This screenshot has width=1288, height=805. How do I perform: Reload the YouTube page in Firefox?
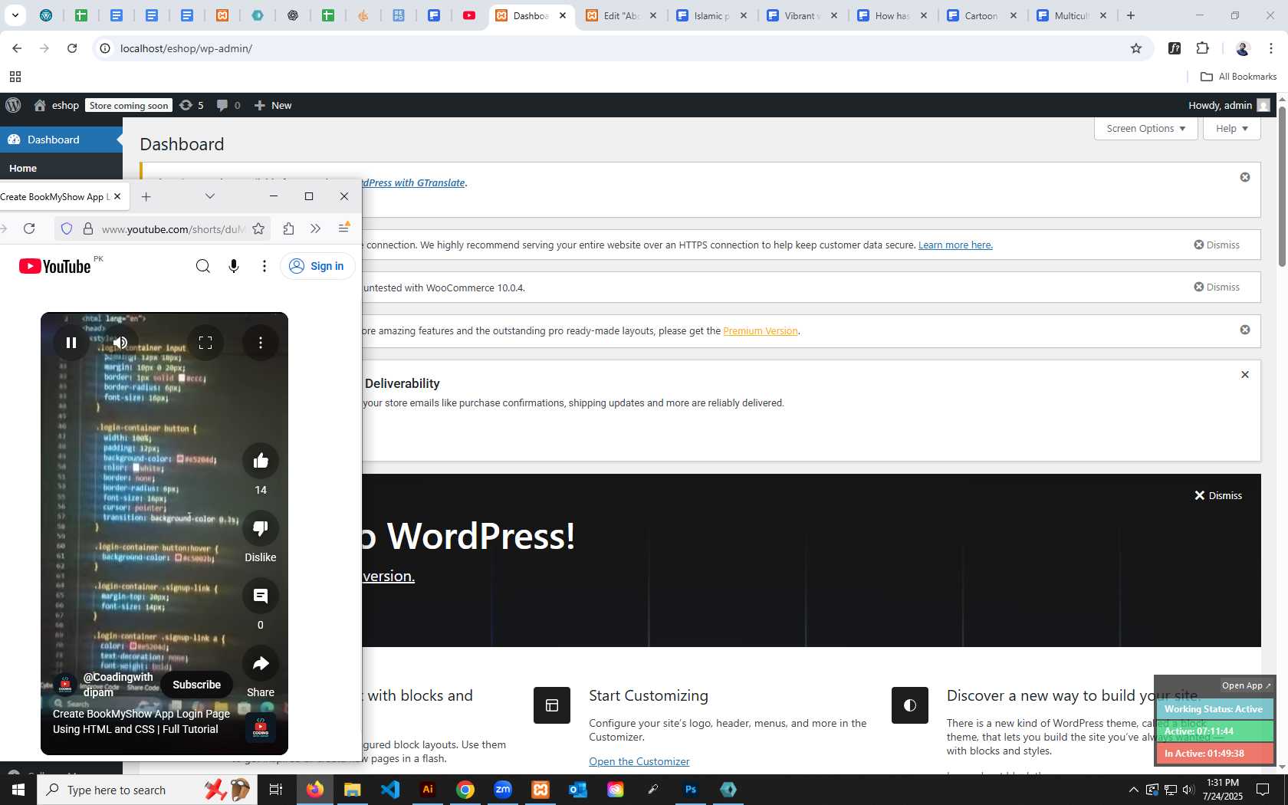[x=29, y=228]
